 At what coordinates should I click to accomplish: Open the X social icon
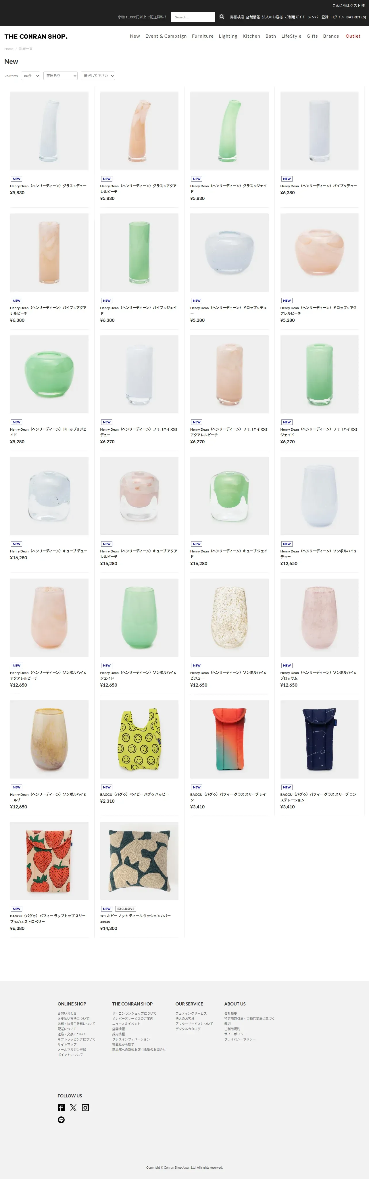(73, 1107)
